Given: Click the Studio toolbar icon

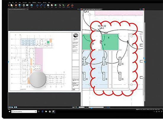Looking at the screenshot, I should pos(31,5).
